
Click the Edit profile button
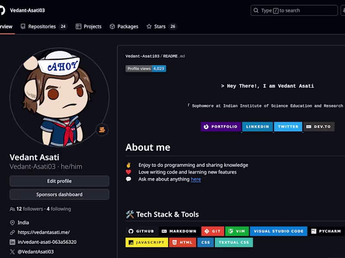click(59, 181)
